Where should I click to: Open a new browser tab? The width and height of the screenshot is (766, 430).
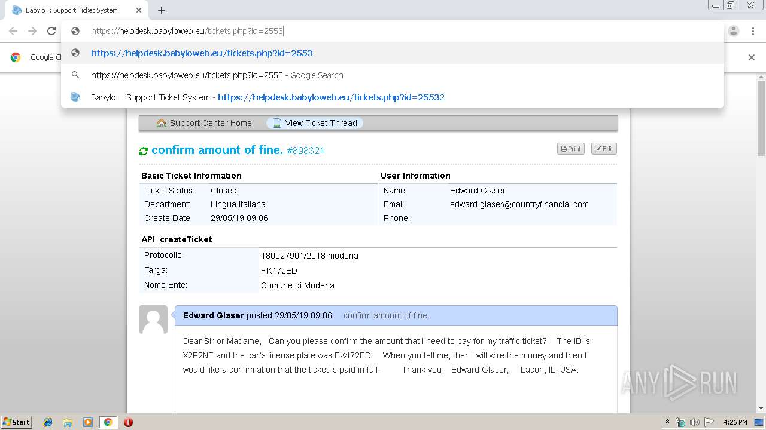(162, 10)
